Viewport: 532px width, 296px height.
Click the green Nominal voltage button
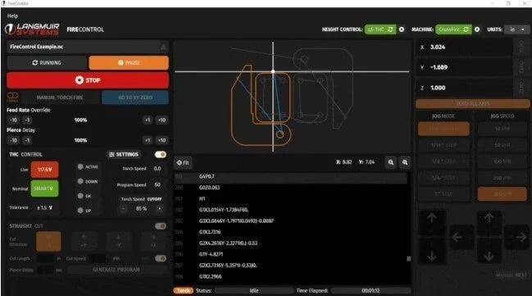point(44,189)
